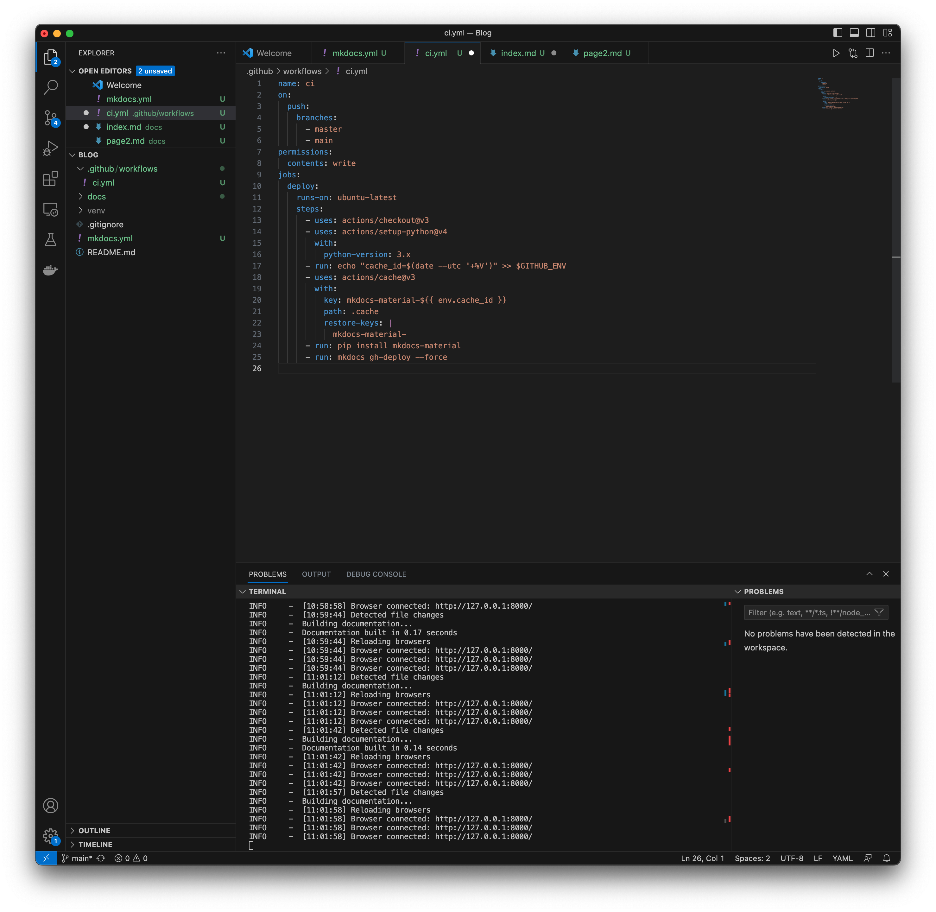Change indentation via Spaces: 2
The image size is (936, 912).
pyautogui.click(x=752, y=858)
